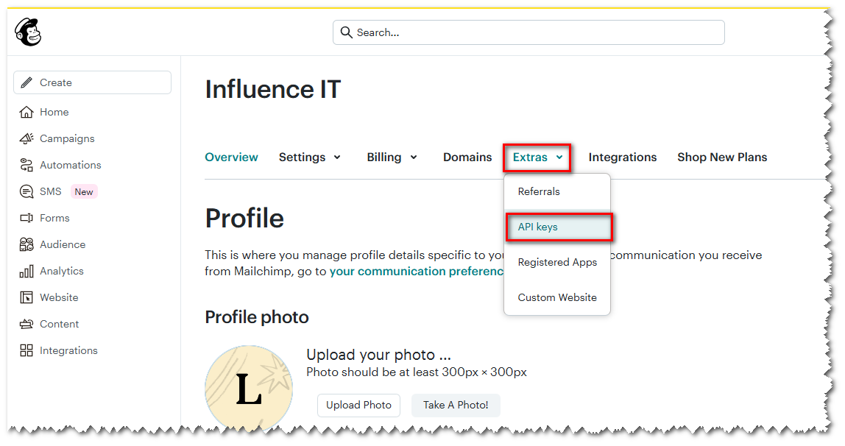Expand the Billing dropdown chevron
This screenshot has width=845, height=446.
[414, 157]
